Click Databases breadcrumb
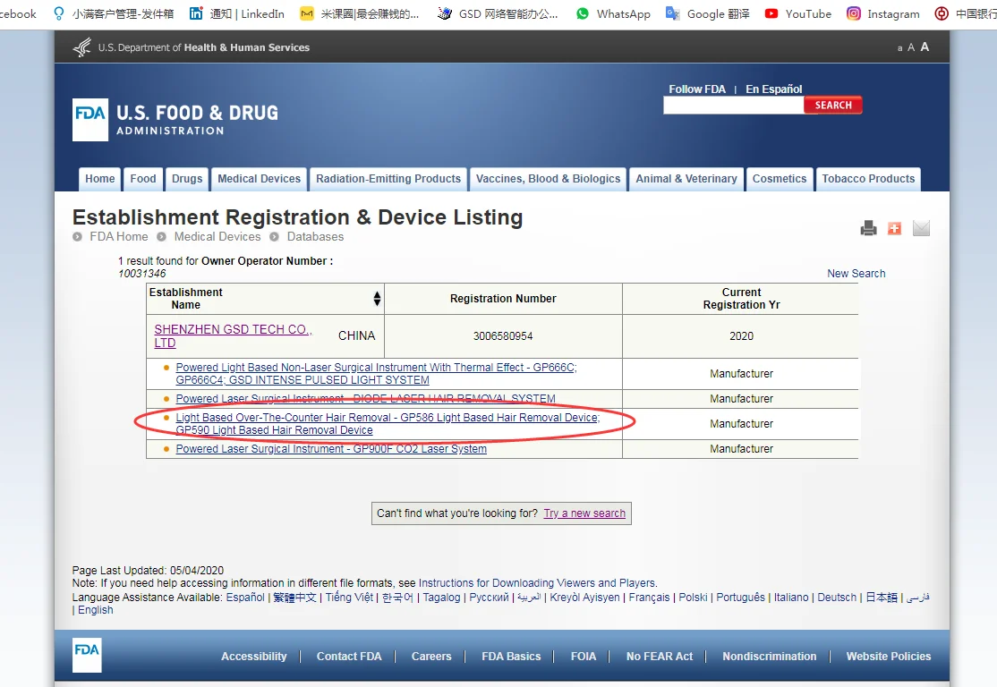 click(315, 236)
